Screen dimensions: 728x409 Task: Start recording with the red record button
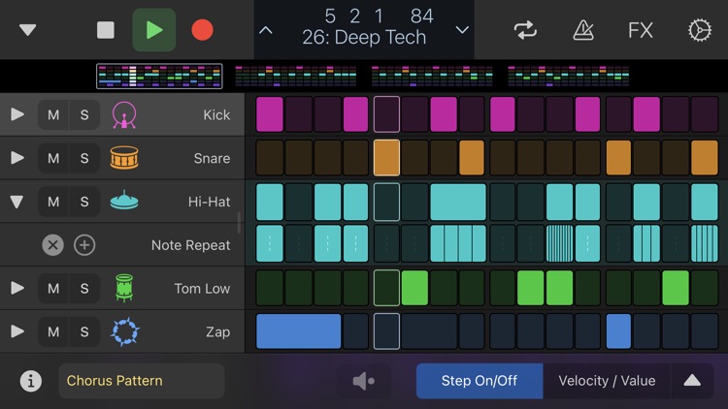point(202,30)
